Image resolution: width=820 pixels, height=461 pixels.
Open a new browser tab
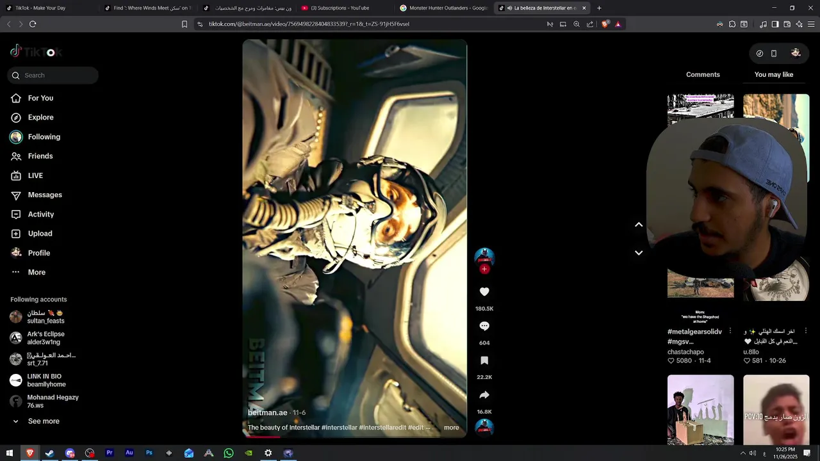tap(599, 8)
